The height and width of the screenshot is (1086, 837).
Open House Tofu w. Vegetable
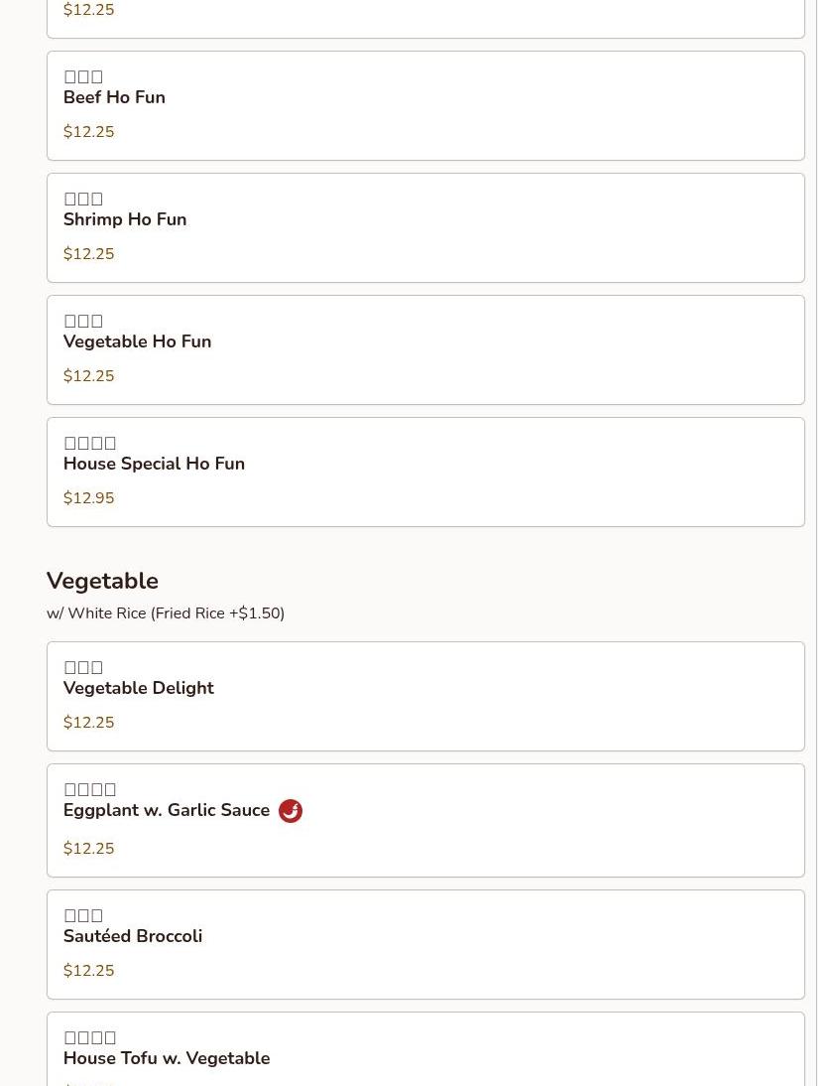click(425, 1049)
